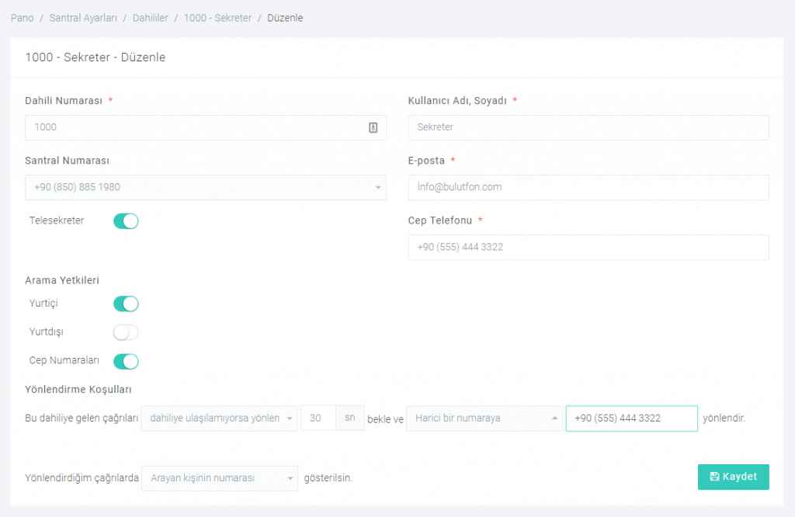Viewport: 795px width, 517px height.
Task: Toggle the Telesekreter switch
Action: tap(126, 221)
